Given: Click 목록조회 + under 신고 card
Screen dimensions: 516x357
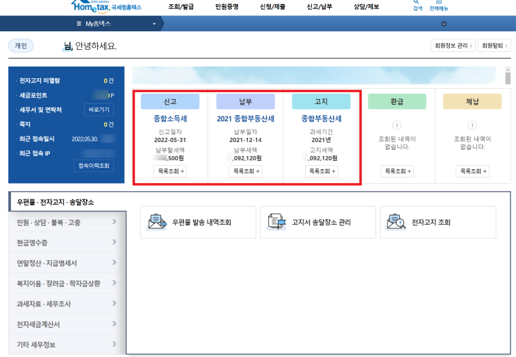Looking at the screenshot, I should 170,171.
